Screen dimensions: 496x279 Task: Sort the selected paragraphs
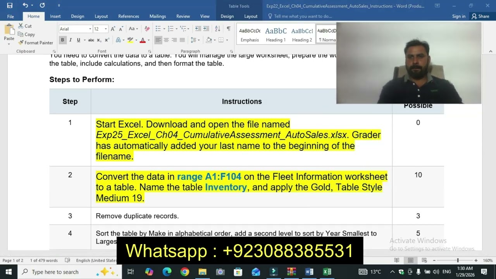217,29
